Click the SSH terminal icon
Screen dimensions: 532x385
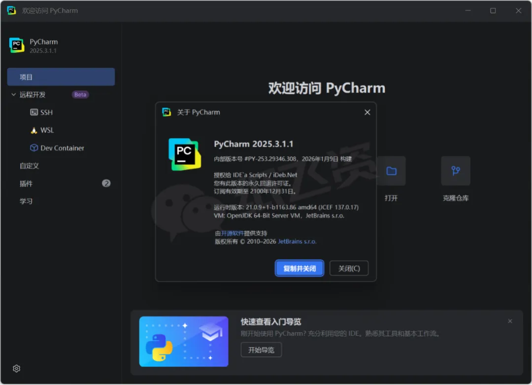click(34, 112)
